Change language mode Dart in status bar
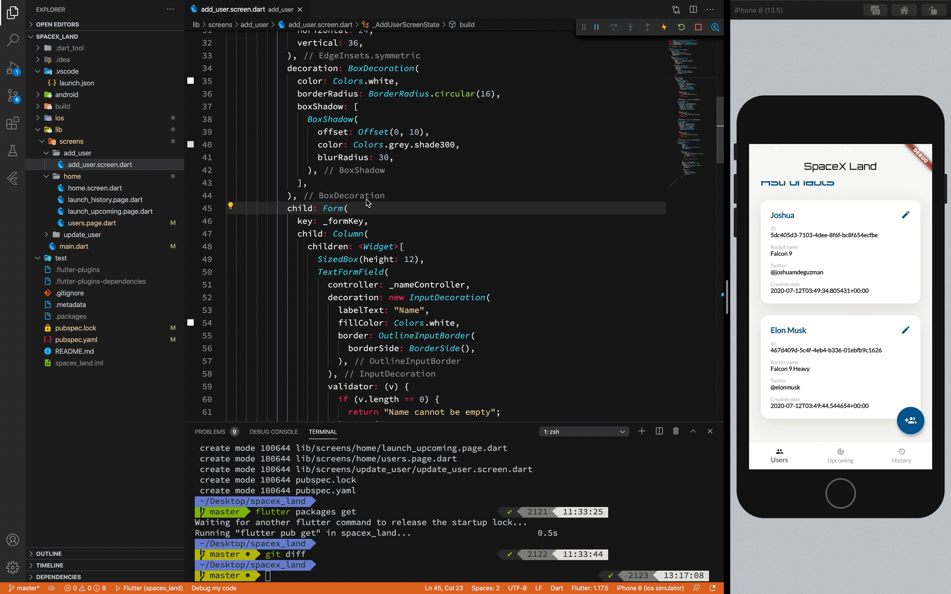This screenshot has width=951, height=594. click(x=556, y=588)
